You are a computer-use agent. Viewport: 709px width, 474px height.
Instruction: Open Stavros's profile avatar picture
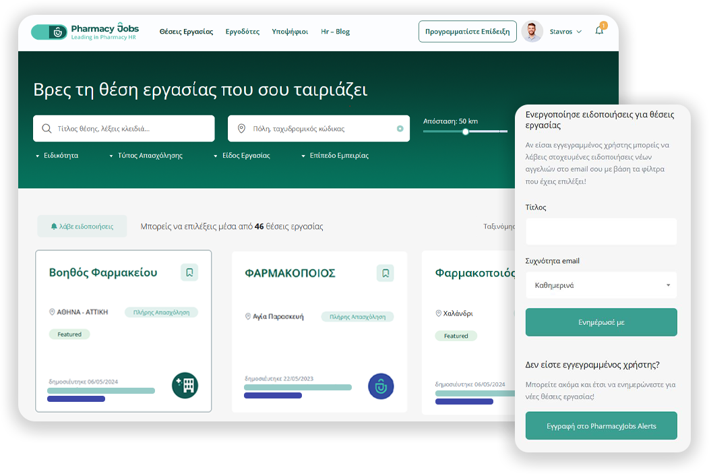coord(532,31)
